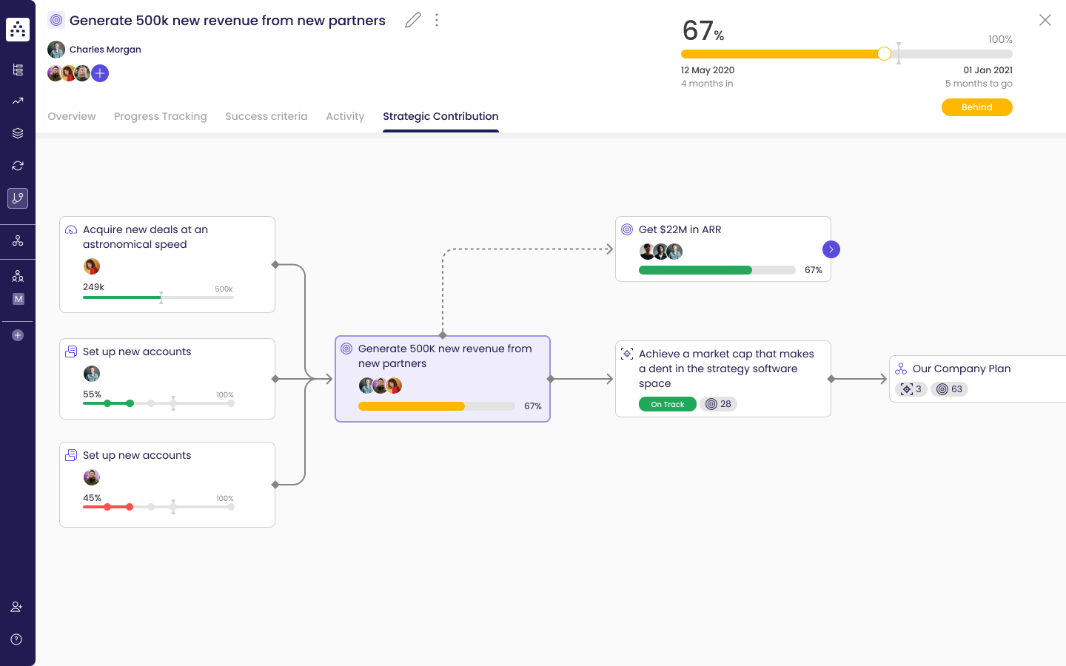Open the three-dot options menu beside the title
The image size is (1066, 666).
pos(437,20)
